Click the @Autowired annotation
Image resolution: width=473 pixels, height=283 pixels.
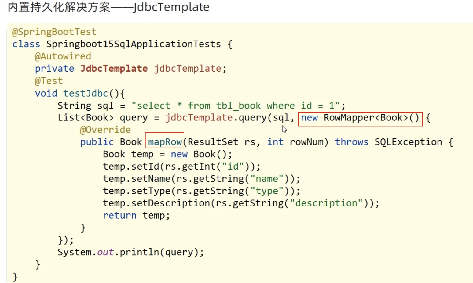click(63, 56)
